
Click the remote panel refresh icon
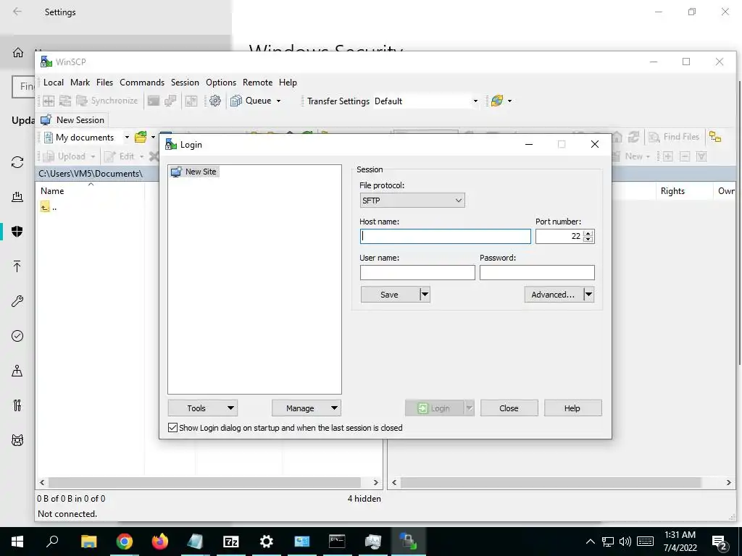pyautogui.click(x=633, y=137)
